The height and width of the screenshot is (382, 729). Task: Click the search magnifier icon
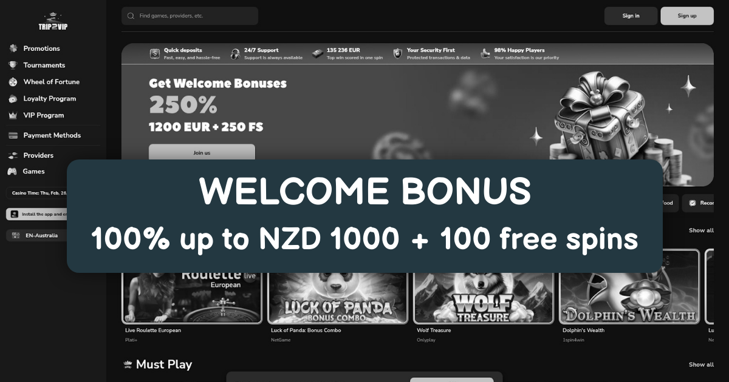[131, 16]
